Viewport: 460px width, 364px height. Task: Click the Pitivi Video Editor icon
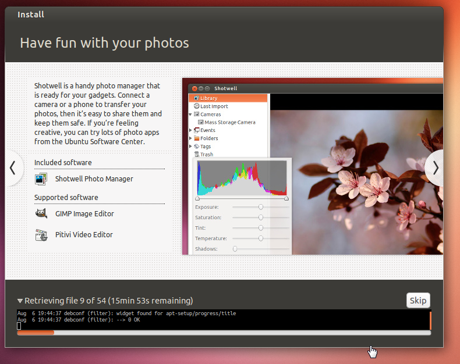[41, 235]
